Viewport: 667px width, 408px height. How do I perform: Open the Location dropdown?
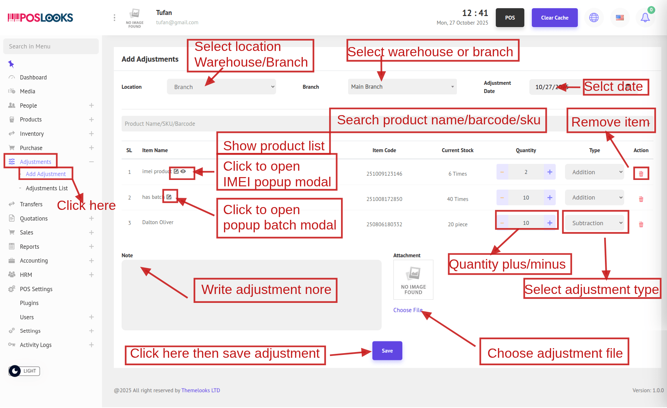click(221, 87)
